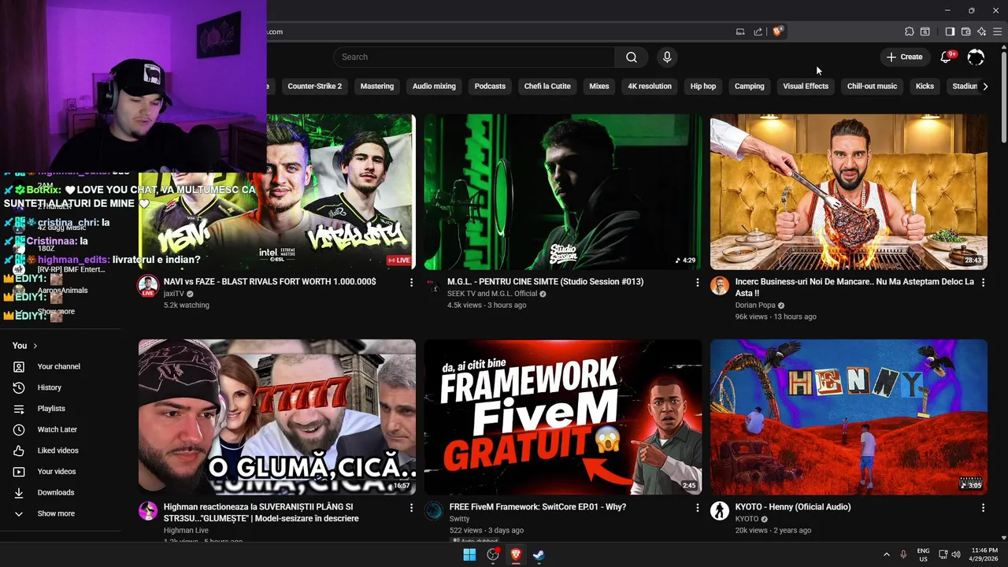Open options menu for M.G.L. Studio Session video
Screen dimensions: 1008x567
point(697,282)
